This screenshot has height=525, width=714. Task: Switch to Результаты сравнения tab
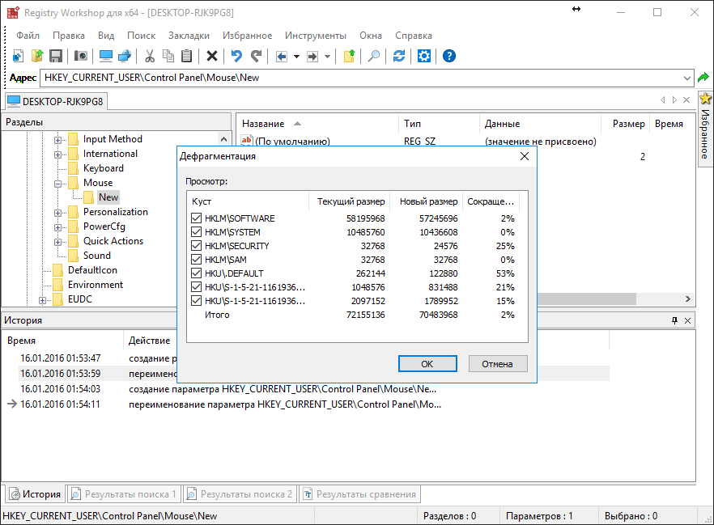[x=359, y=494]
